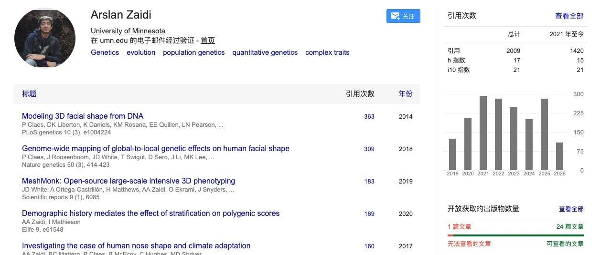This screenshot has height=255, width=600.
Task: Click the 2014 publication year
Action: pos(406,116)
